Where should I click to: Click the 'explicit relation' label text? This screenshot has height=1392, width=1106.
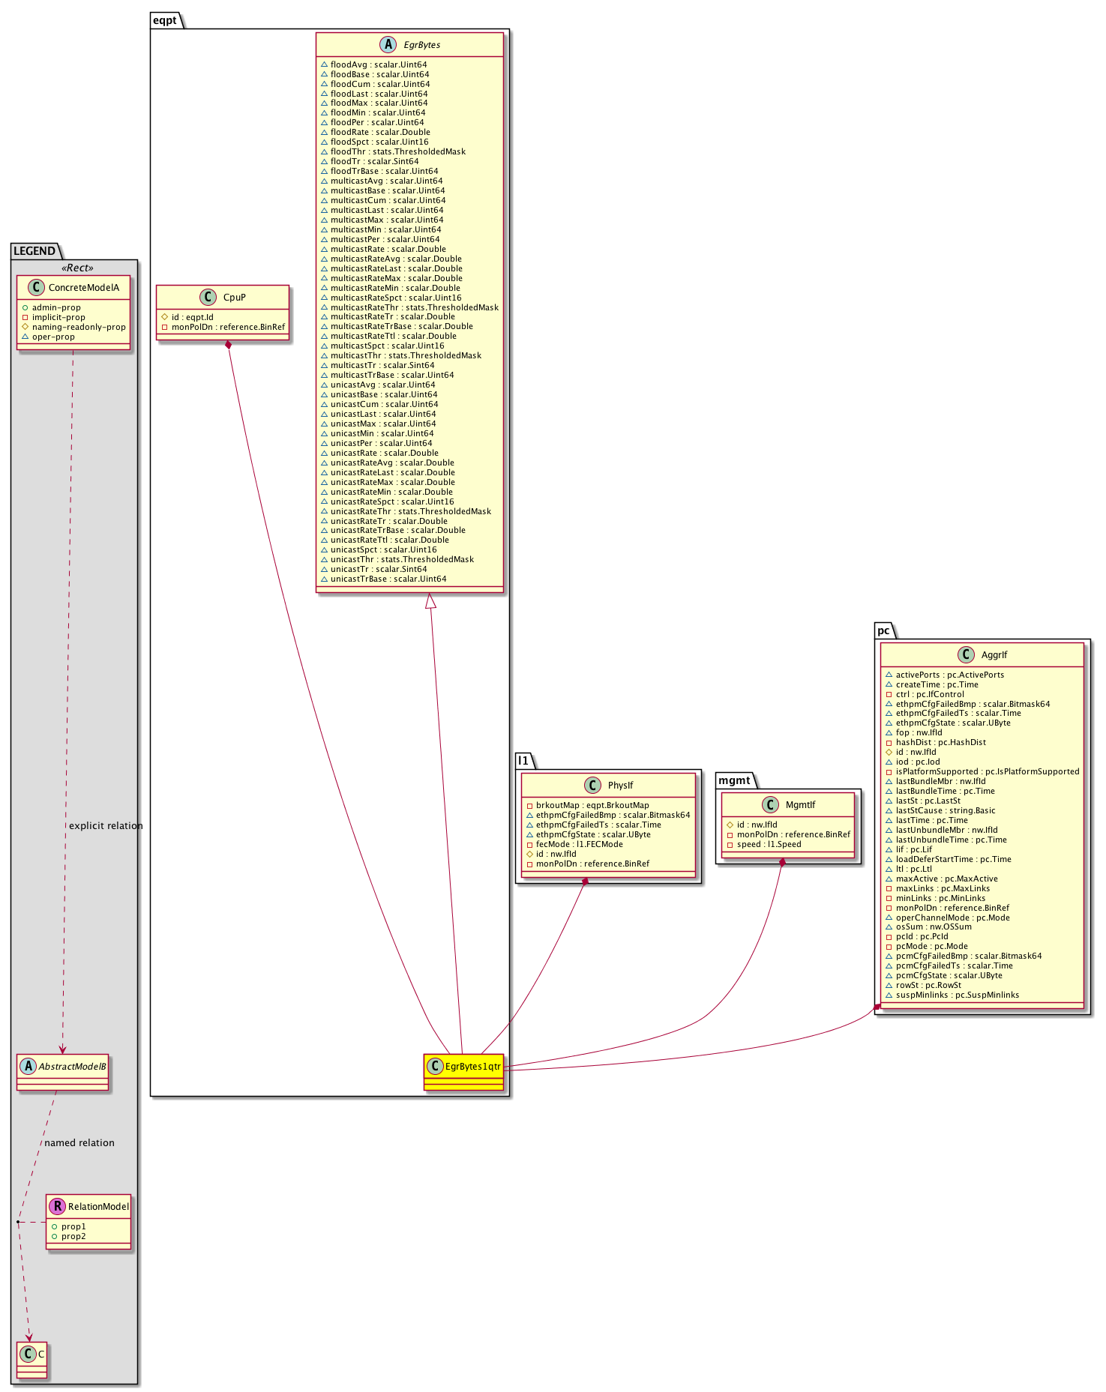[106, 826]
